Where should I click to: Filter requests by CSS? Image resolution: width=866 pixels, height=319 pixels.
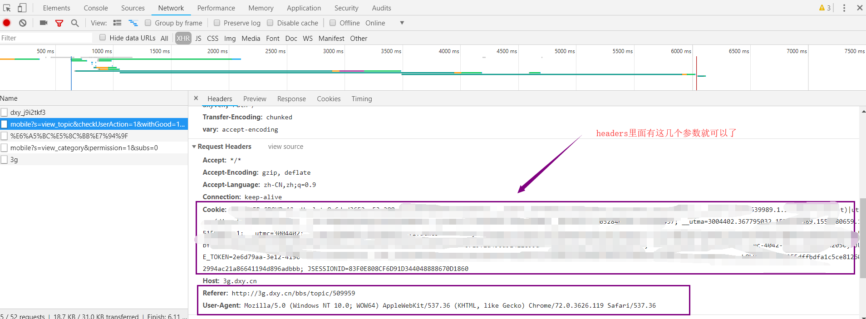[x=212, y=38]
